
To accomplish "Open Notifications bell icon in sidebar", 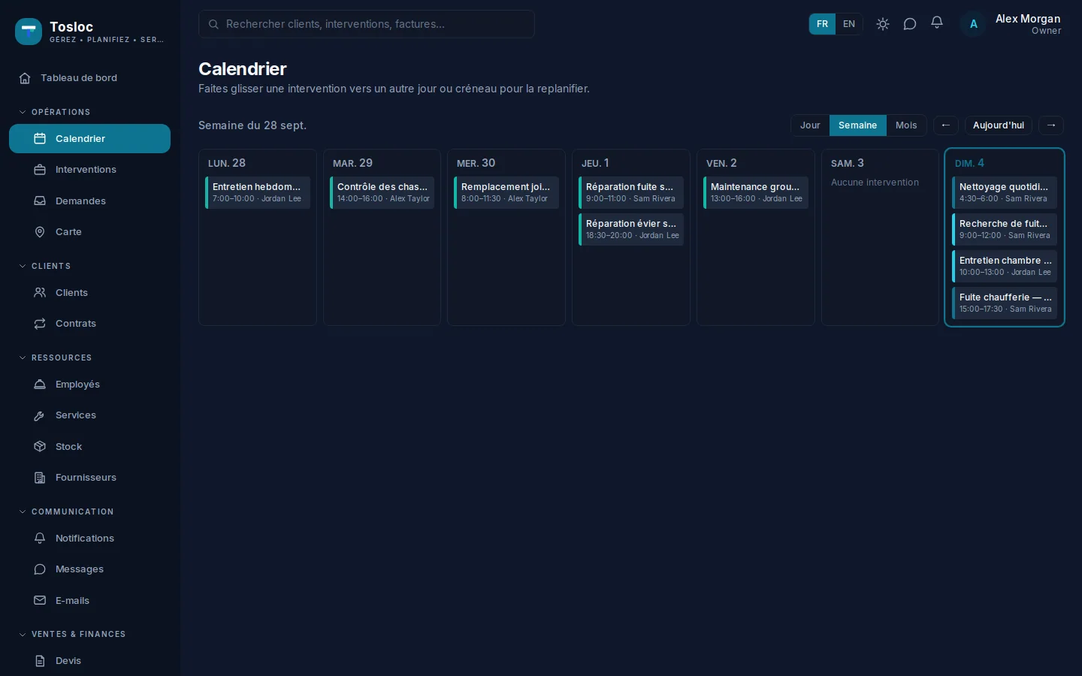I will (x=40, y=539).
